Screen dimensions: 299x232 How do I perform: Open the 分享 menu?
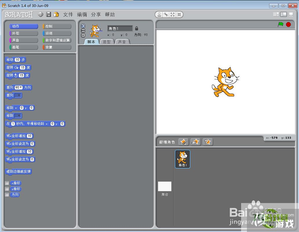[x=96, y=14]
